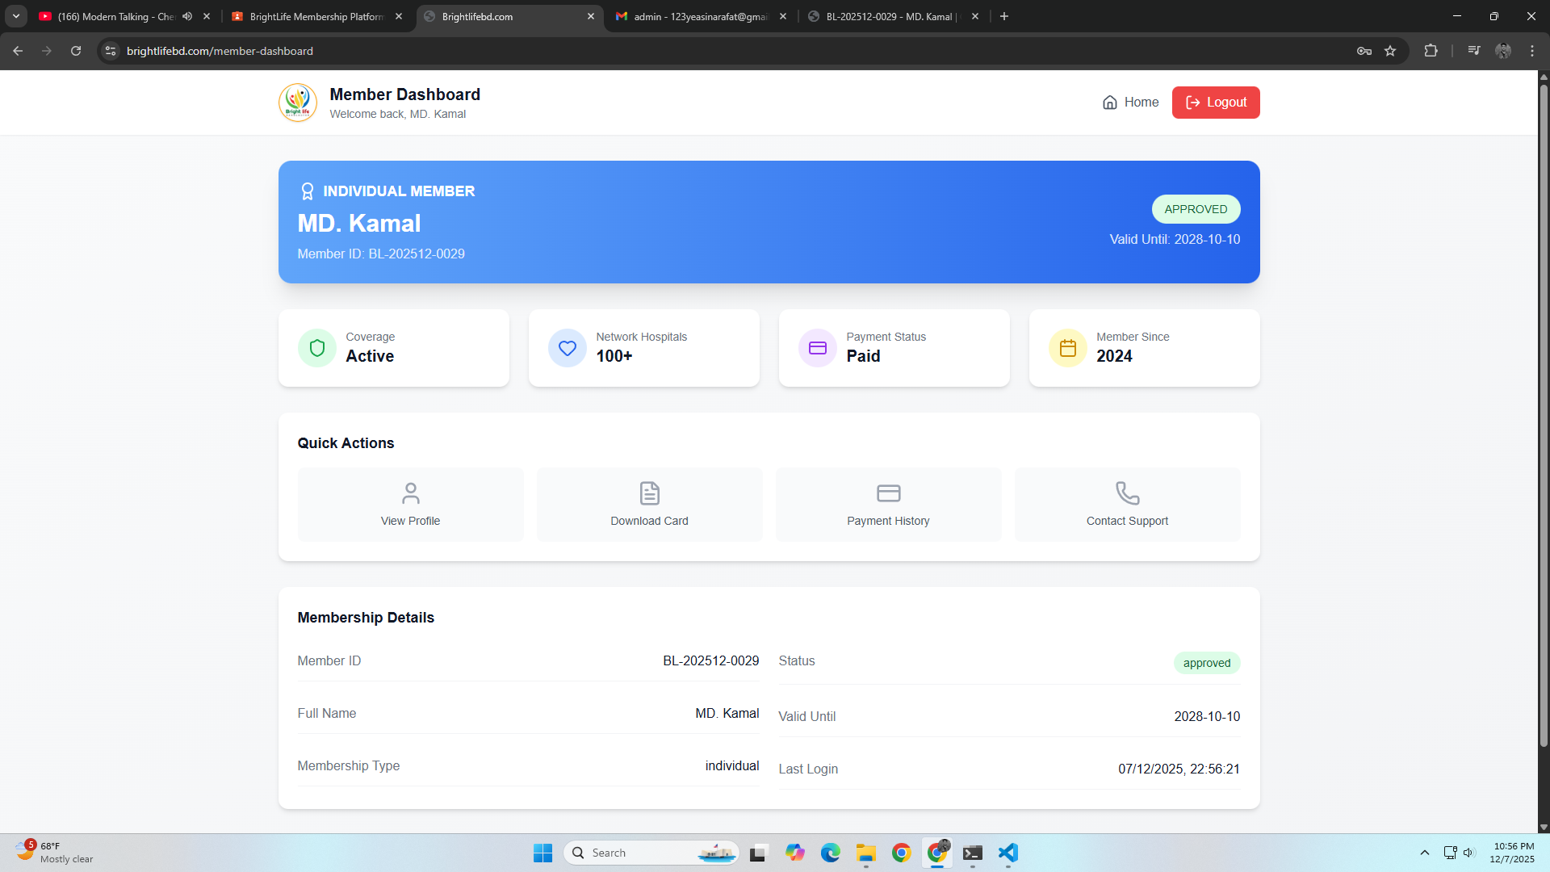Expand the tab search dropdown arrow
The height and width of the screenshot is (872, 1550).
[x=16, y=16]
